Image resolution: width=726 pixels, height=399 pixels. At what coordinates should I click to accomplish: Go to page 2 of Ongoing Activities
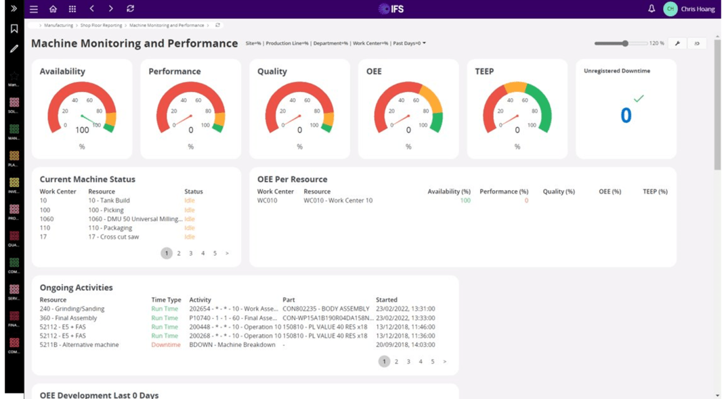click(x=396, y=362)
